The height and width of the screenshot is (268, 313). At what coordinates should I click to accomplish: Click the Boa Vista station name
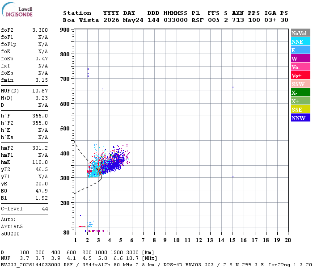(x=81, y=20)
